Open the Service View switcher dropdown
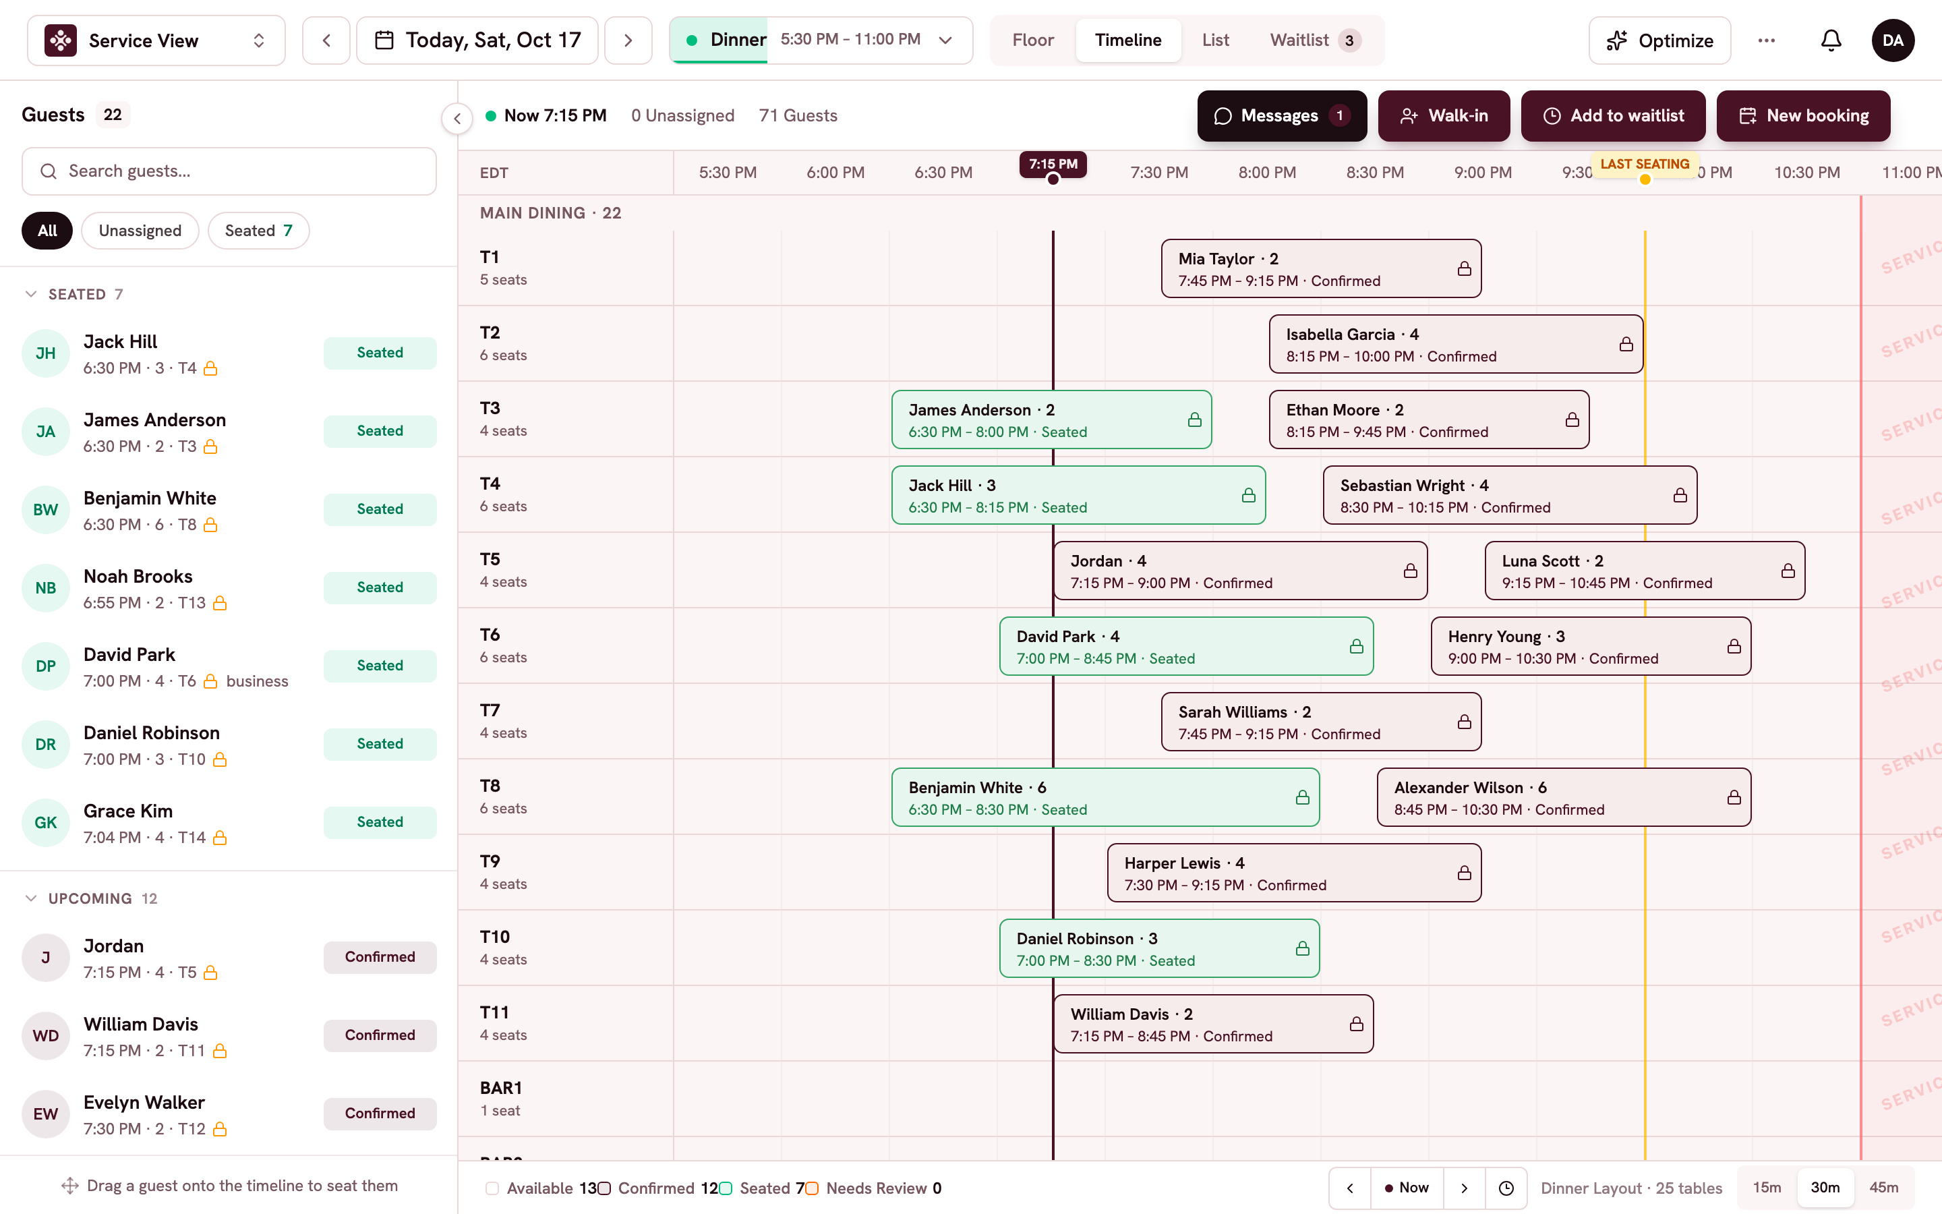The width and height of the screenshot is (1942, 1214). coord(156,40)
